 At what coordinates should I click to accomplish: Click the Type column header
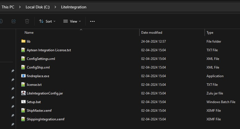coord(210,33)
